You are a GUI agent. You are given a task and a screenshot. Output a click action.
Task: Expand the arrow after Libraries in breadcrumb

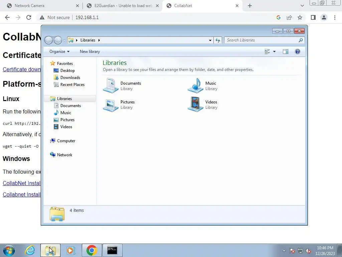pyautogui.click(x=99, y=40)
